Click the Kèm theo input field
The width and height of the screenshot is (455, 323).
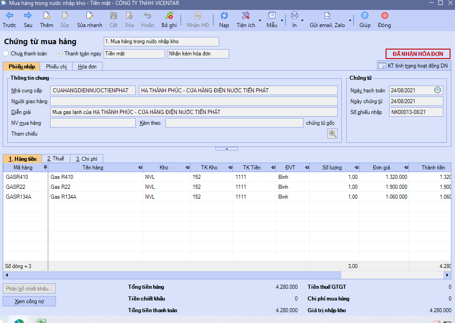pyautogui.click(x=234, y=123)
